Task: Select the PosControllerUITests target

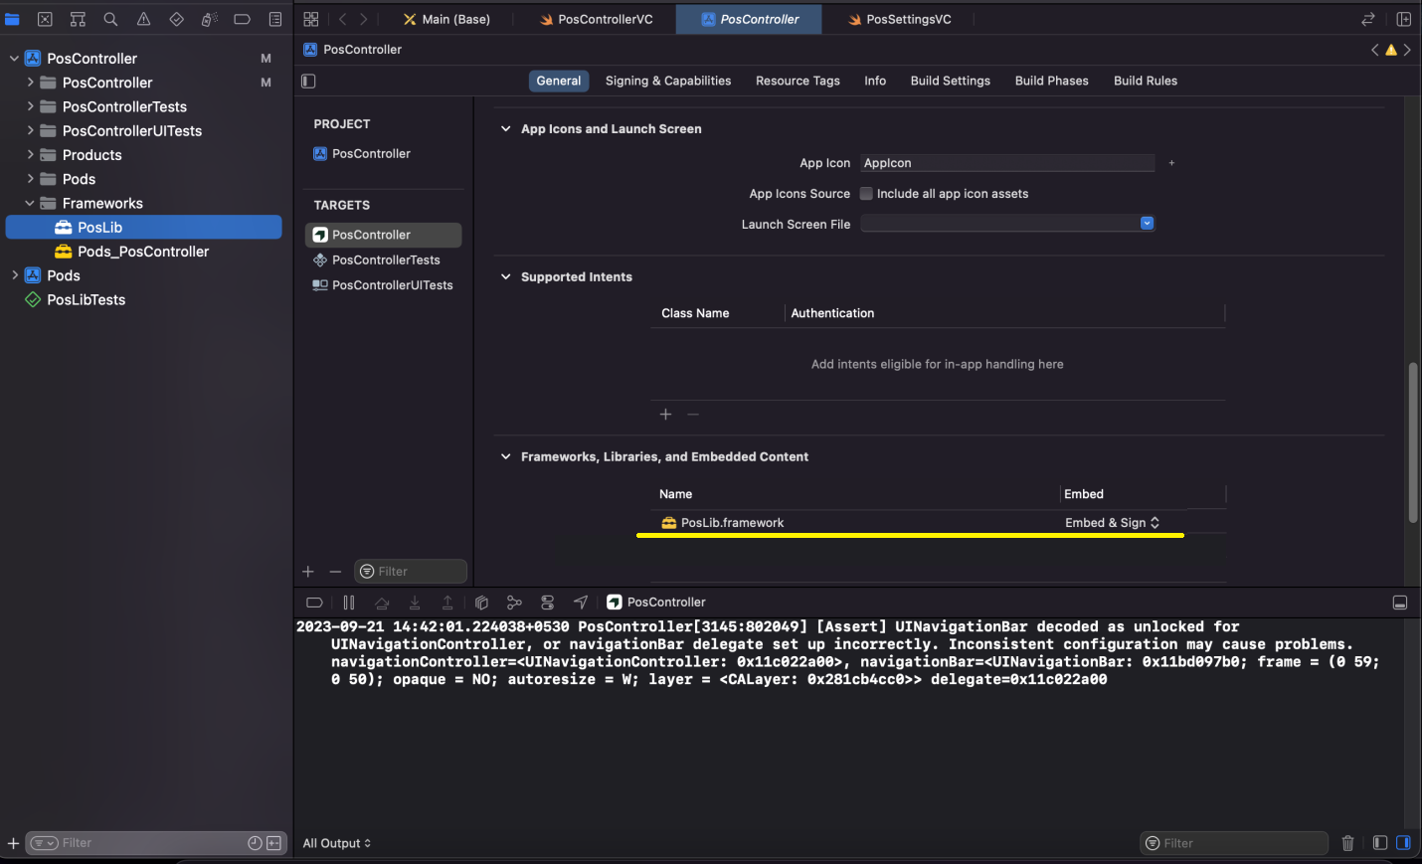Action: point(383,285)
